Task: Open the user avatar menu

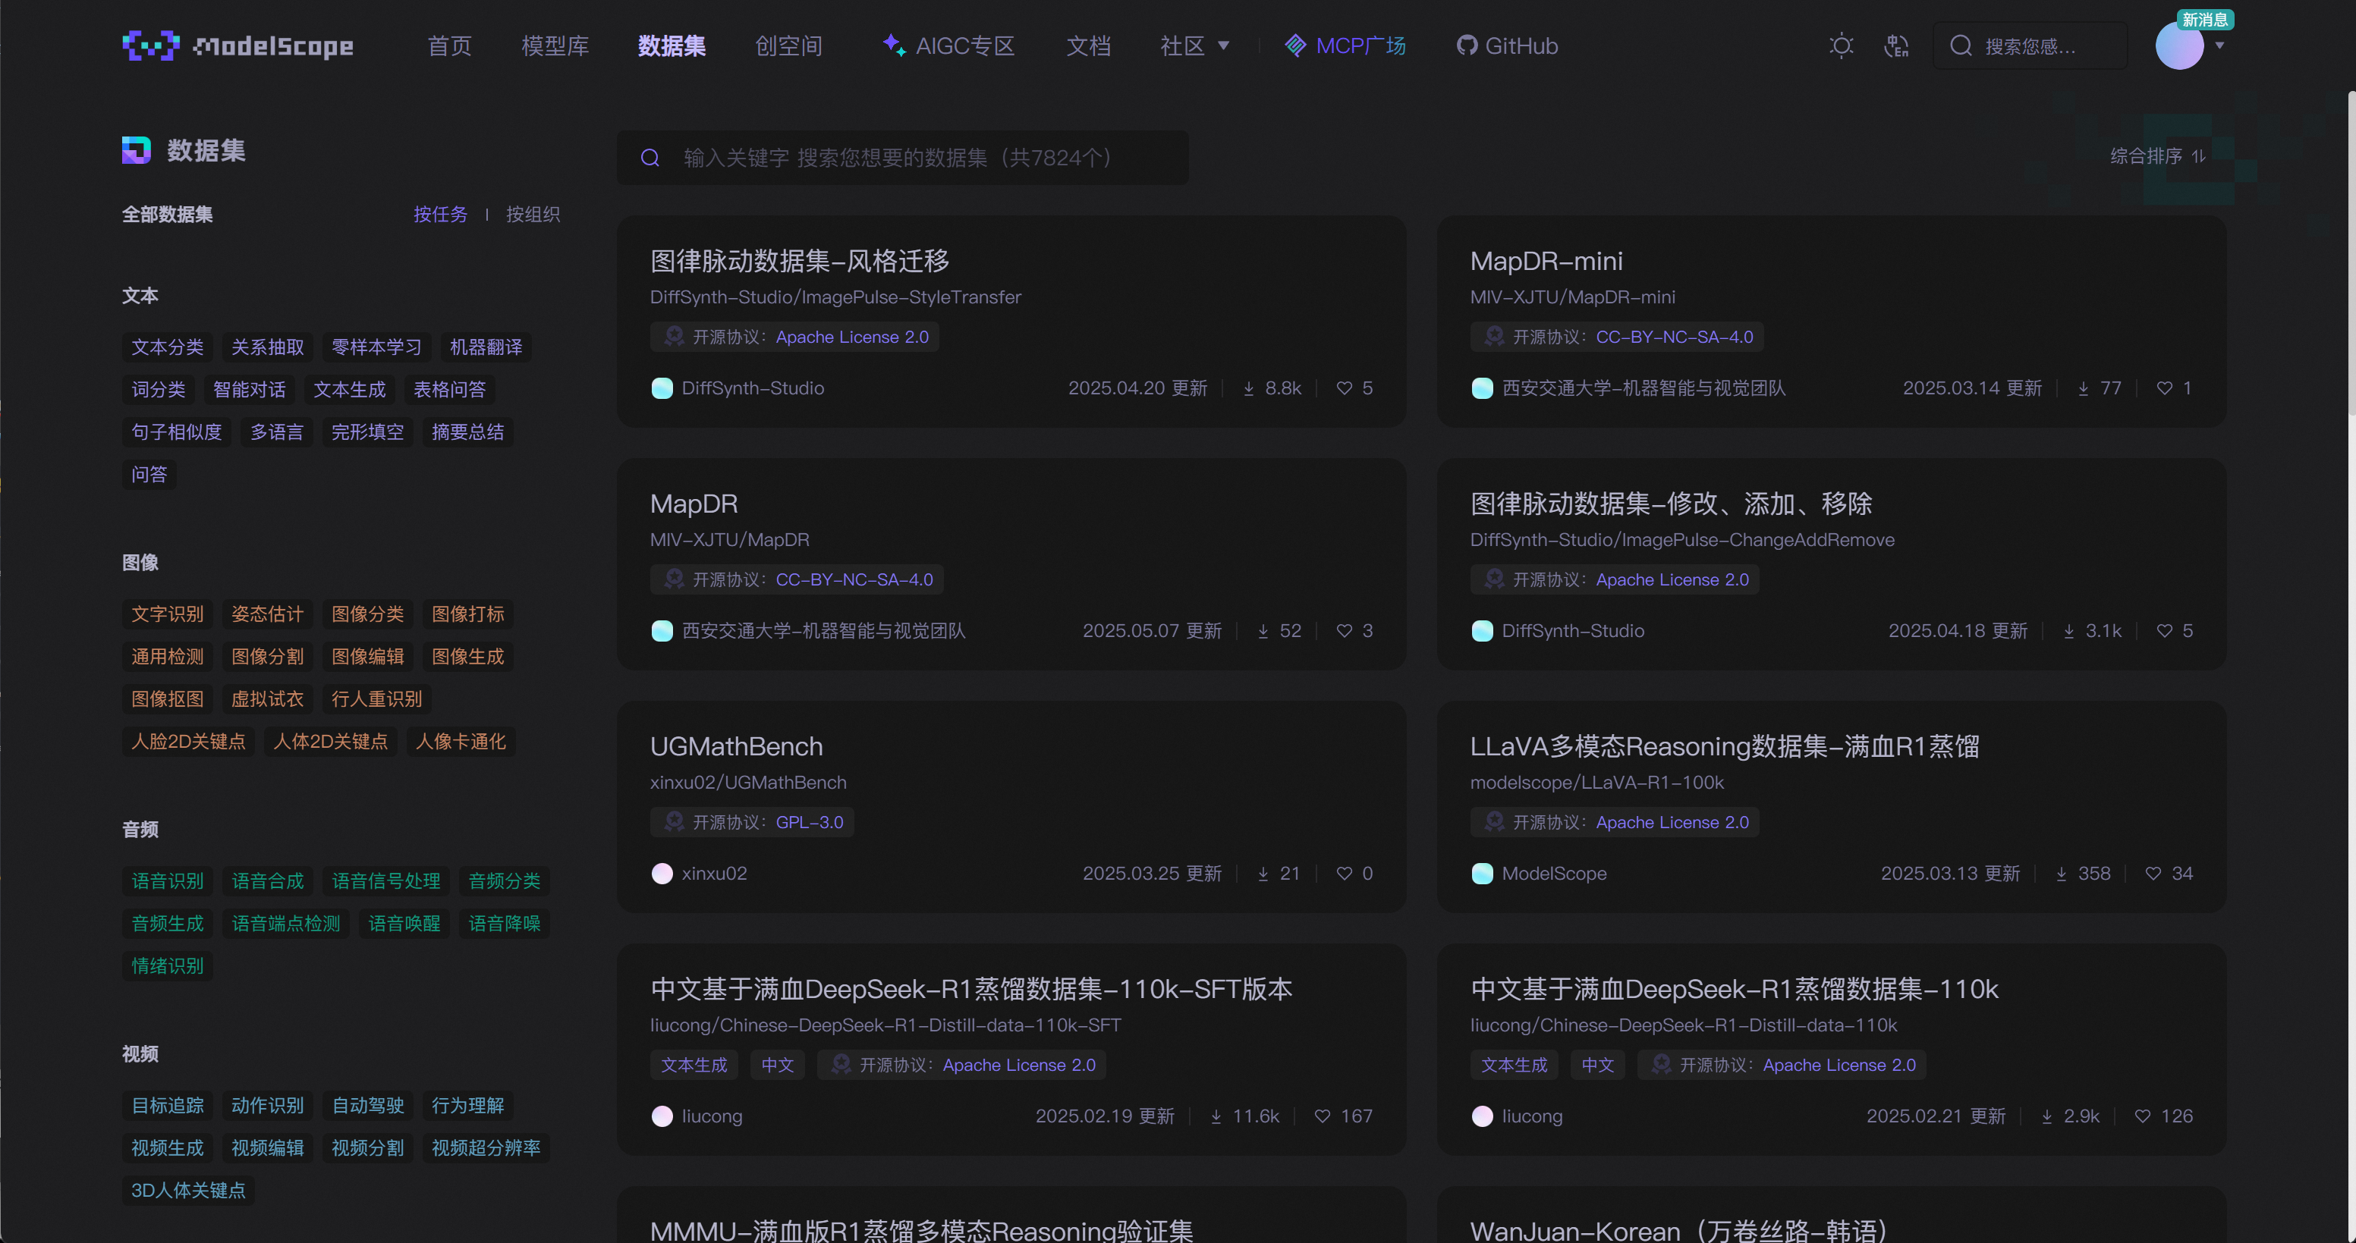Action: [x=2179, y=46]
